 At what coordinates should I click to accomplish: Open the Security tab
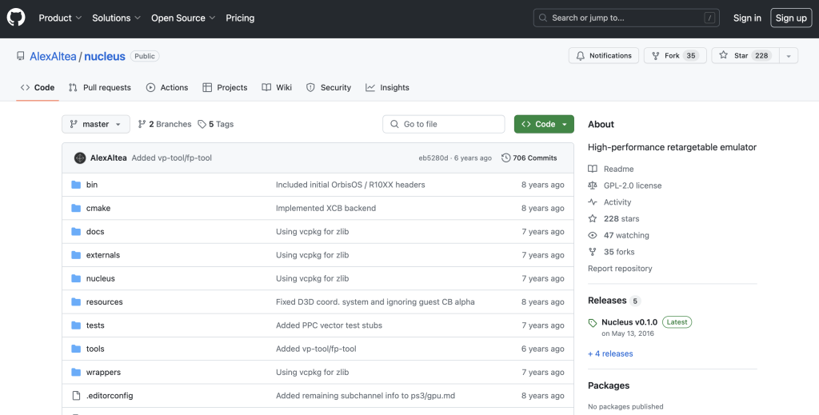(329, 88)
